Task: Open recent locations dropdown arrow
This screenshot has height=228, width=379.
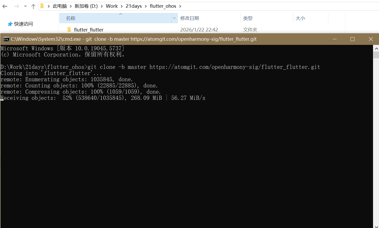Action: coord(25,6)
